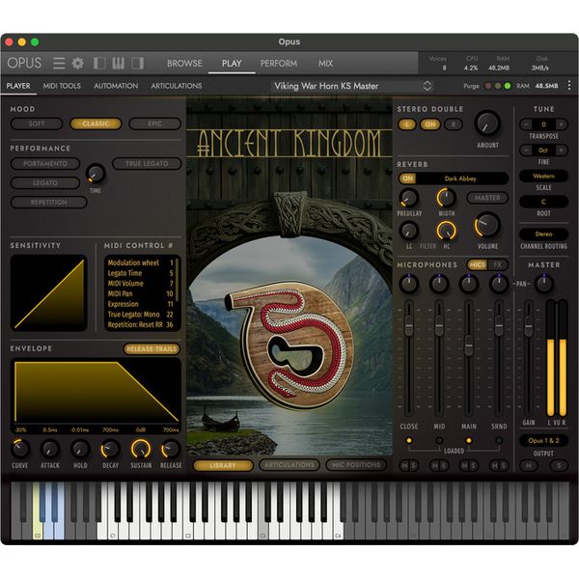Viewport: 579px width, 579px height.
Task: Click the Reverb Volume knob
Action: click(486, 226)
